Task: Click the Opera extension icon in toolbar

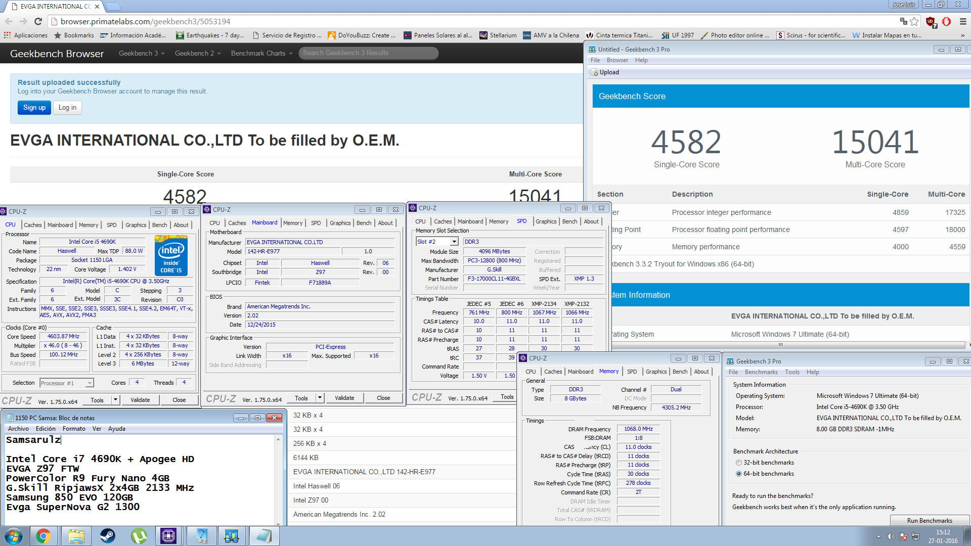Action: pyautogui.click(x=947, y=21)
